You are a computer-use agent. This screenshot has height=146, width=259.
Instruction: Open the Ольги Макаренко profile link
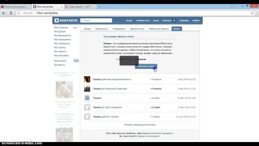pos(113,107)
